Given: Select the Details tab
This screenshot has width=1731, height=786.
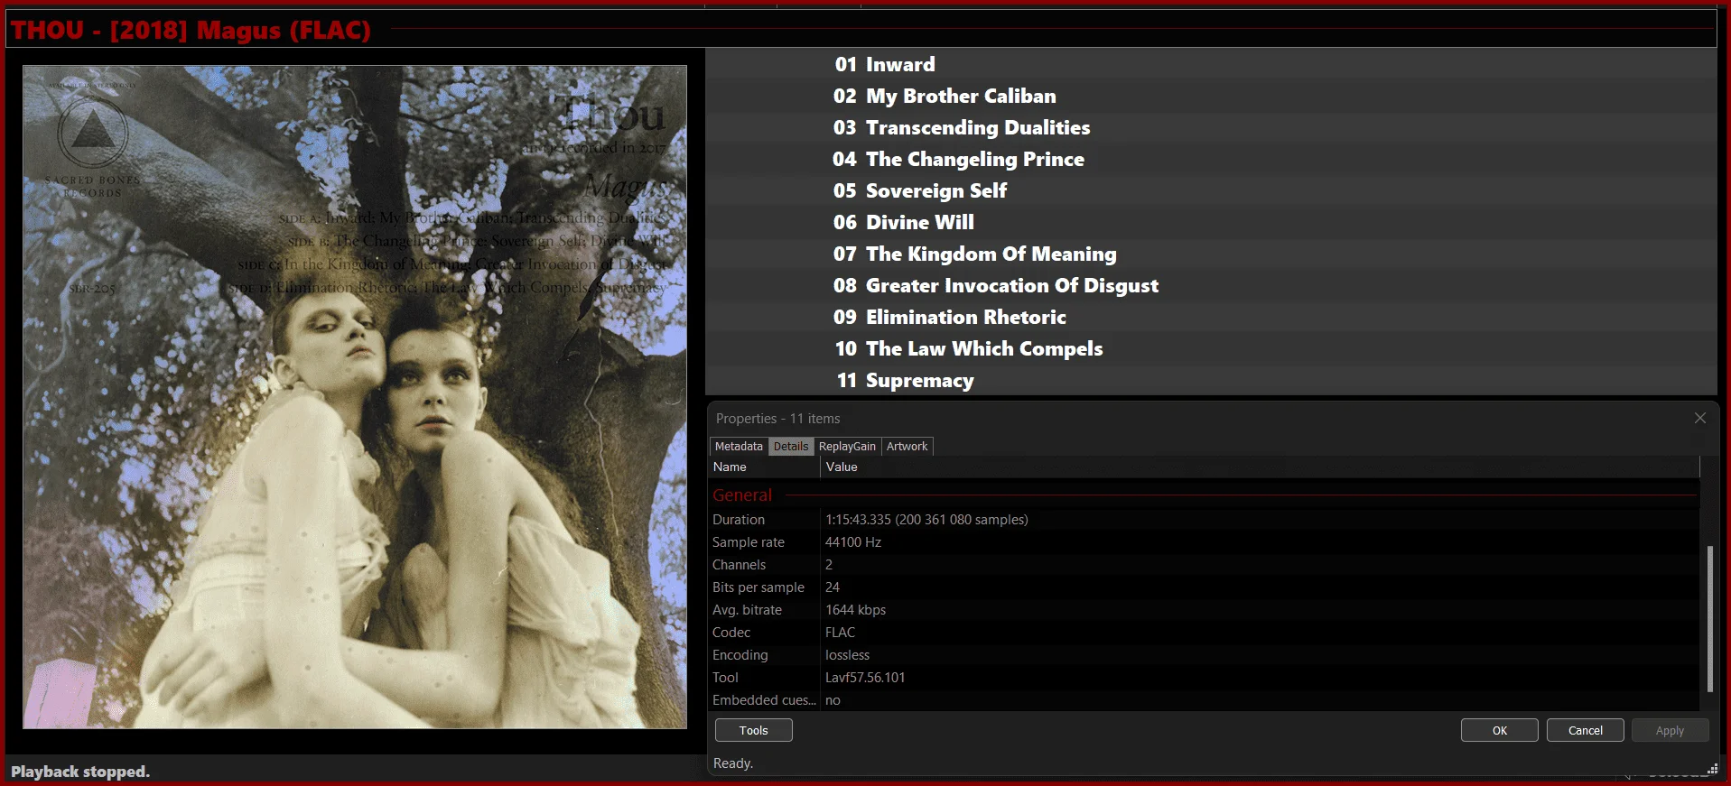Looking at the screenshot, I should click(791, 446).
